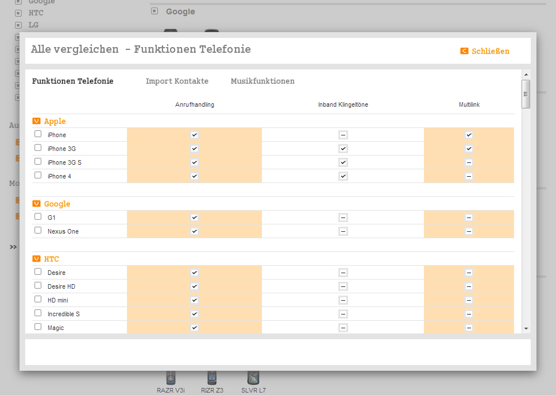Screen dimensions: 556x396
Task: Click the Multilink checkmark icon for iPhone 3G
Action: (469, 149)
